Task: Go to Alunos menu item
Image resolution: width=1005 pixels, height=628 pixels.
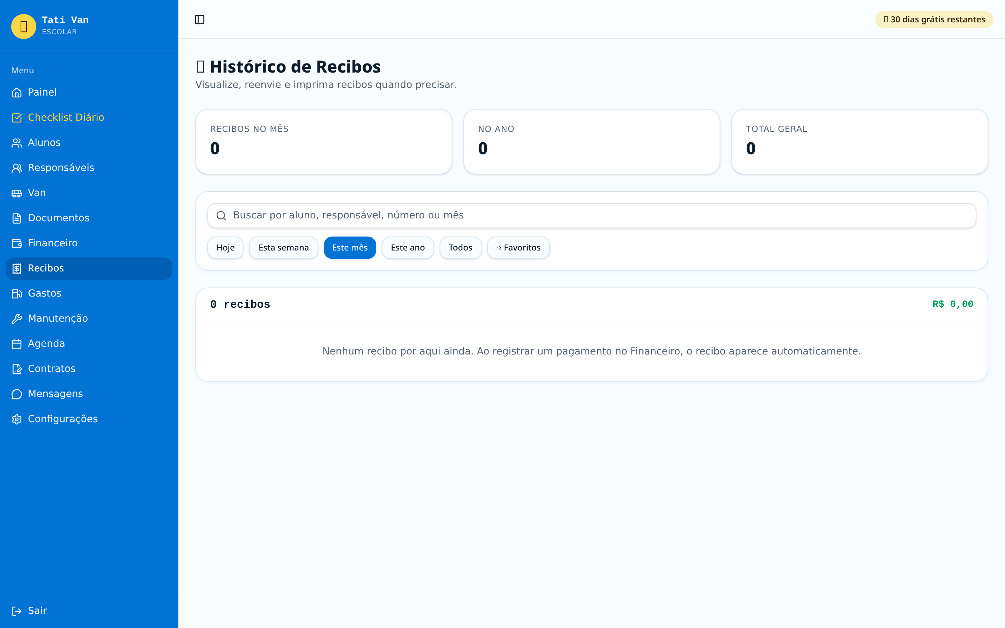Action: pos(89,142)
